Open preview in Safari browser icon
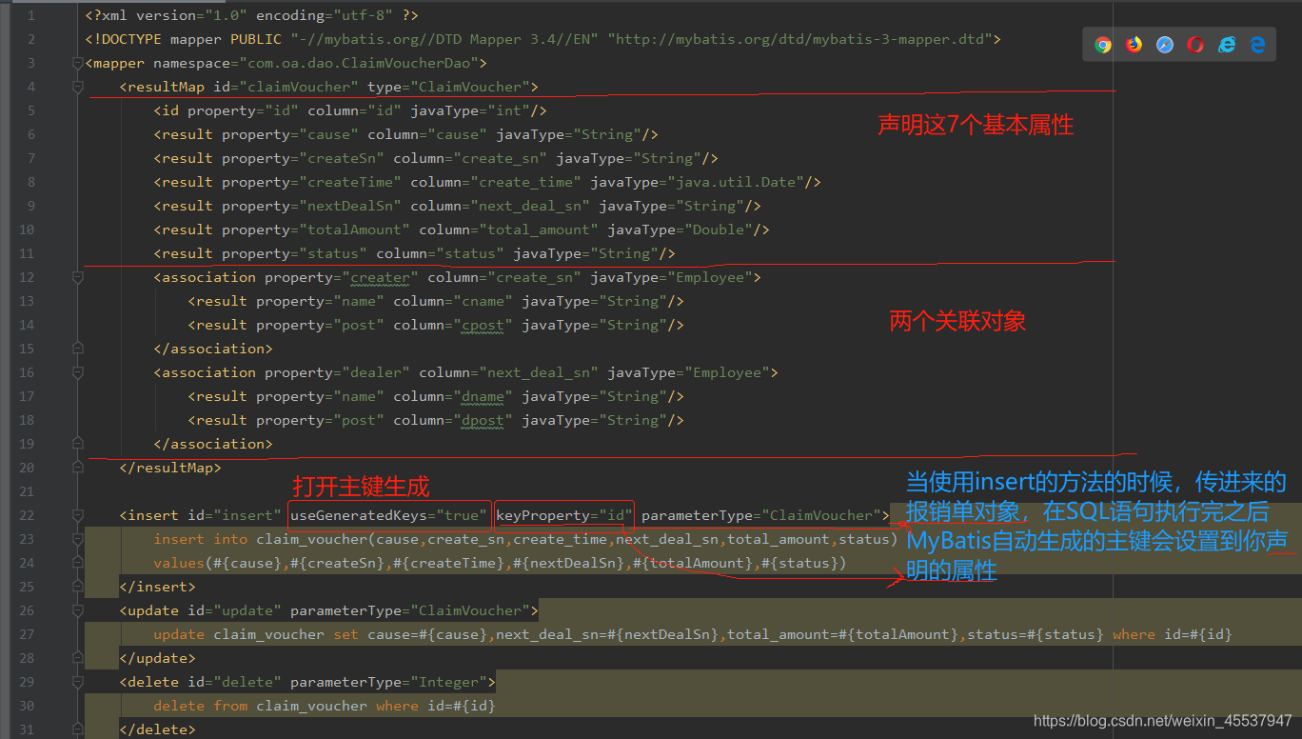Viewport: 1302px width, 739px height. coord(1165,45)
